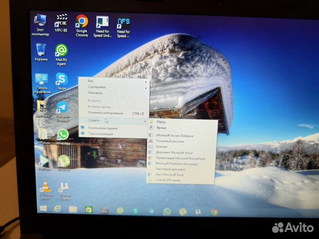Screen dimensions: 319x239
Task: Create a Текстовый документ
Action: (x=181, y=169)
